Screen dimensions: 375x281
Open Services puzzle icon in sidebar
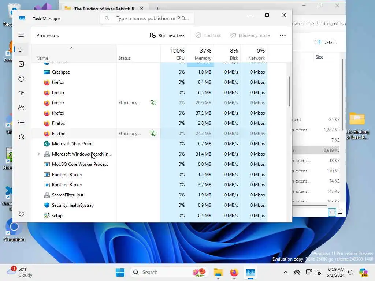(x=21, y=137)
